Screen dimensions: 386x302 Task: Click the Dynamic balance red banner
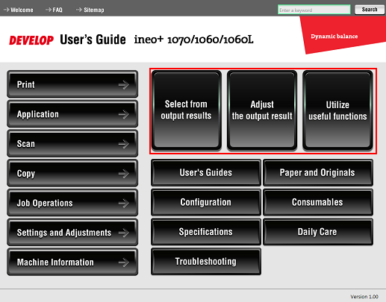343,34
